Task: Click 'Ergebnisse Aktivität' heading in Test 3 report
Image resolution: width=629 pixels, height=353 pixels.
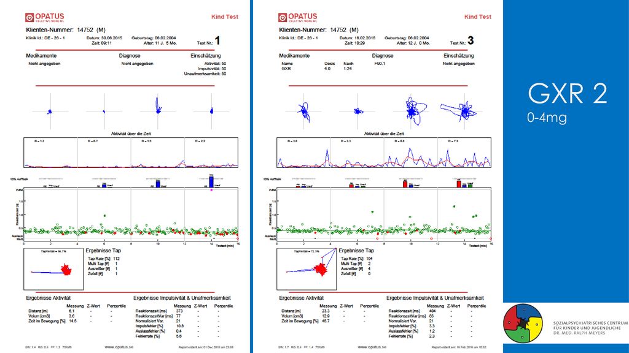Action: [x=301, y=298]
